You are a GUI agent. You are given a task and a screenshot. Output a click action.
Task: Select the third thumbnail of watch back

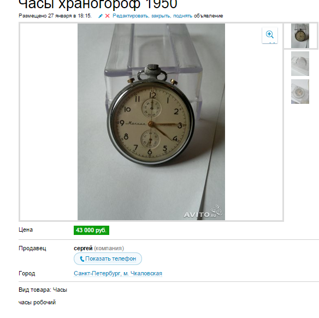(300, 92)
